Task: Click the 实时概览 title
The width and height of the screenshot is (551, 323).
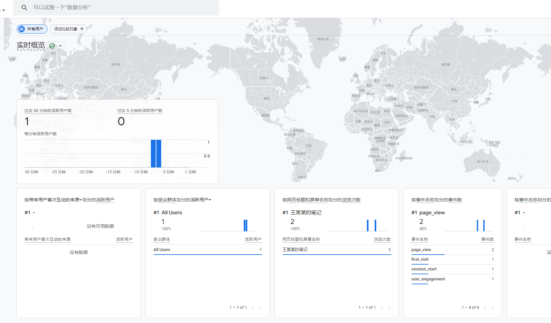Action: tap(31, 45)
